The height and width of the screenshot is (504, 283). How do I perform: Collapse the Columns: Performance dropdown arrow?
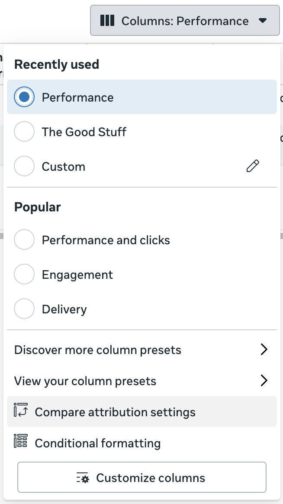click(263, 21)
